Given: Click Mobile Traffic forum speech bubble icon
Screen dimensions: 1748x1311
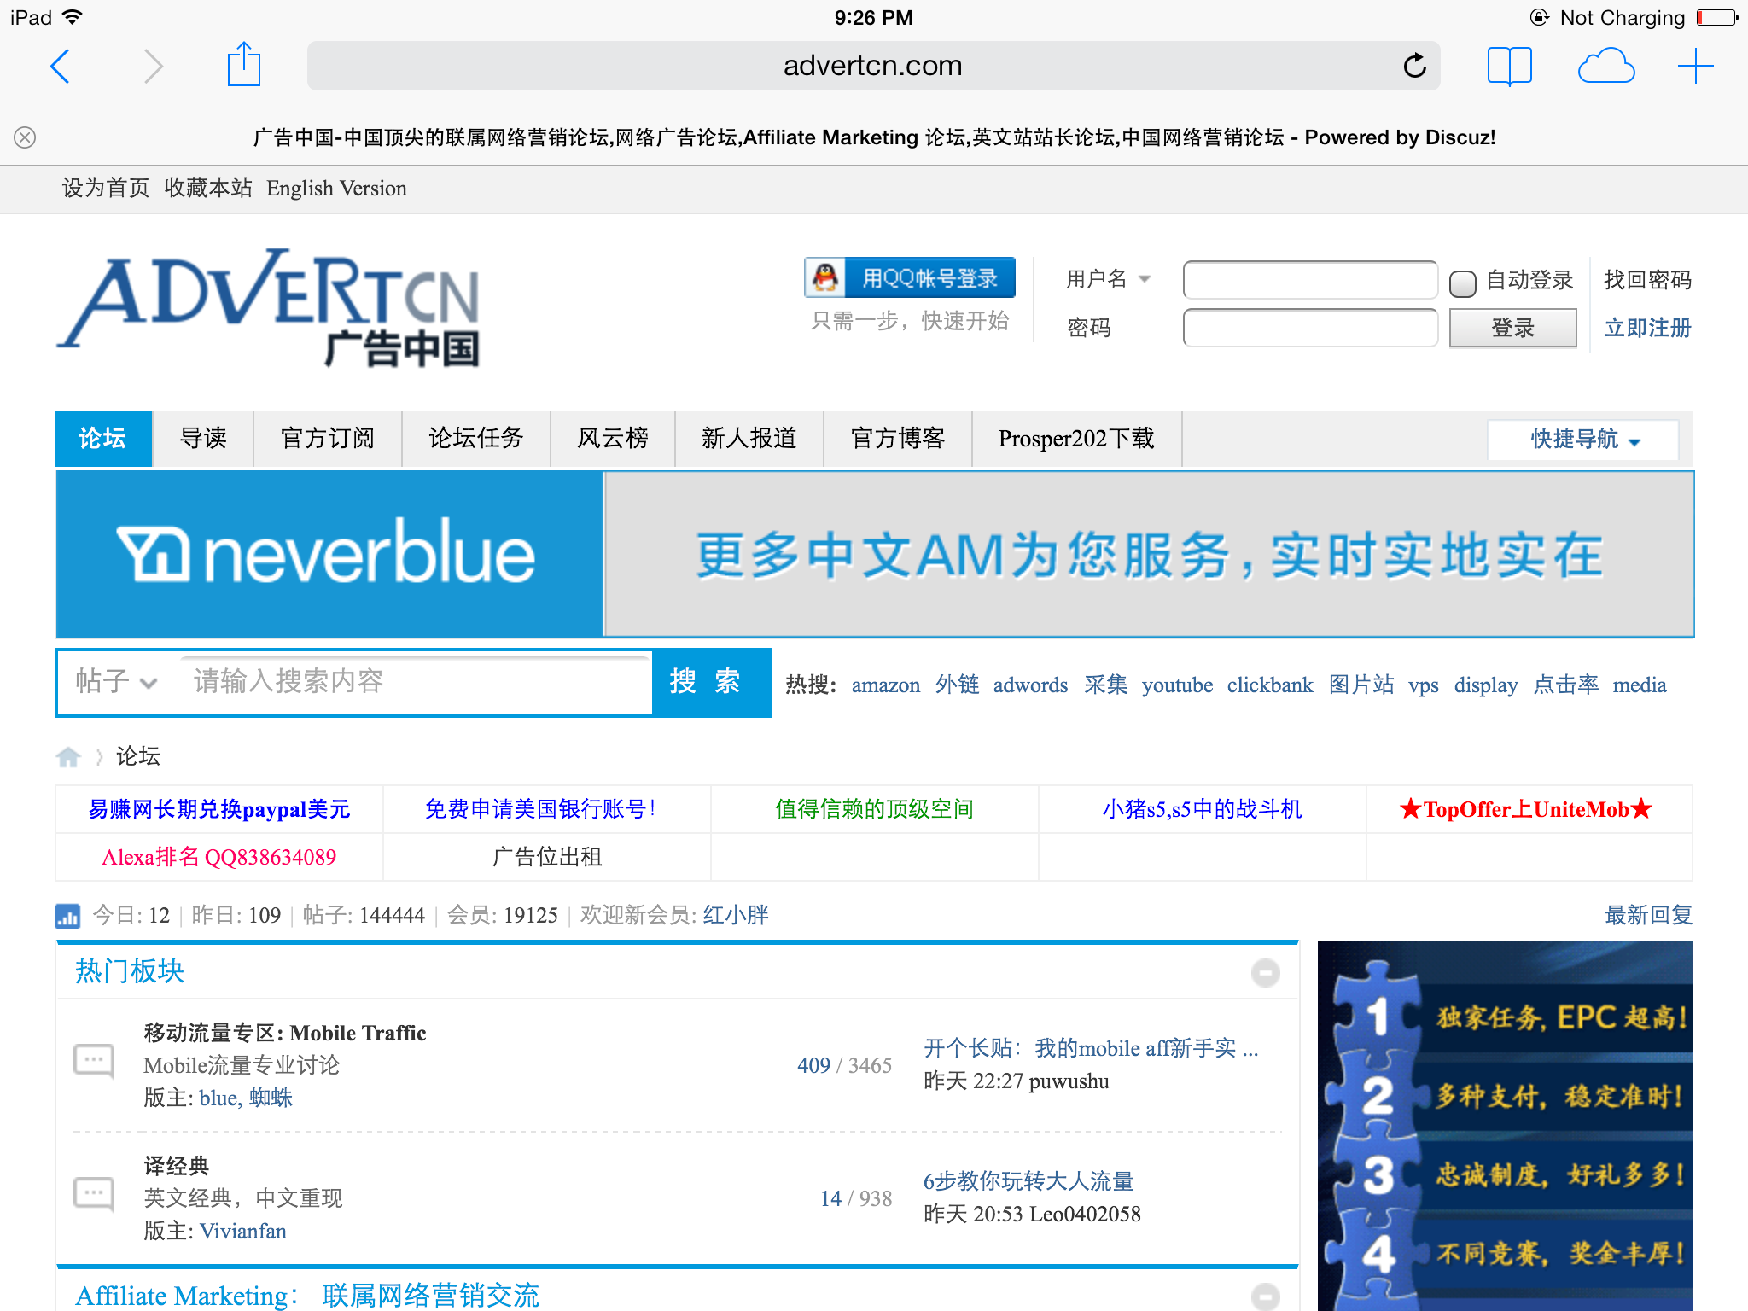Looking at the screenshot, I should (94, 1063).
